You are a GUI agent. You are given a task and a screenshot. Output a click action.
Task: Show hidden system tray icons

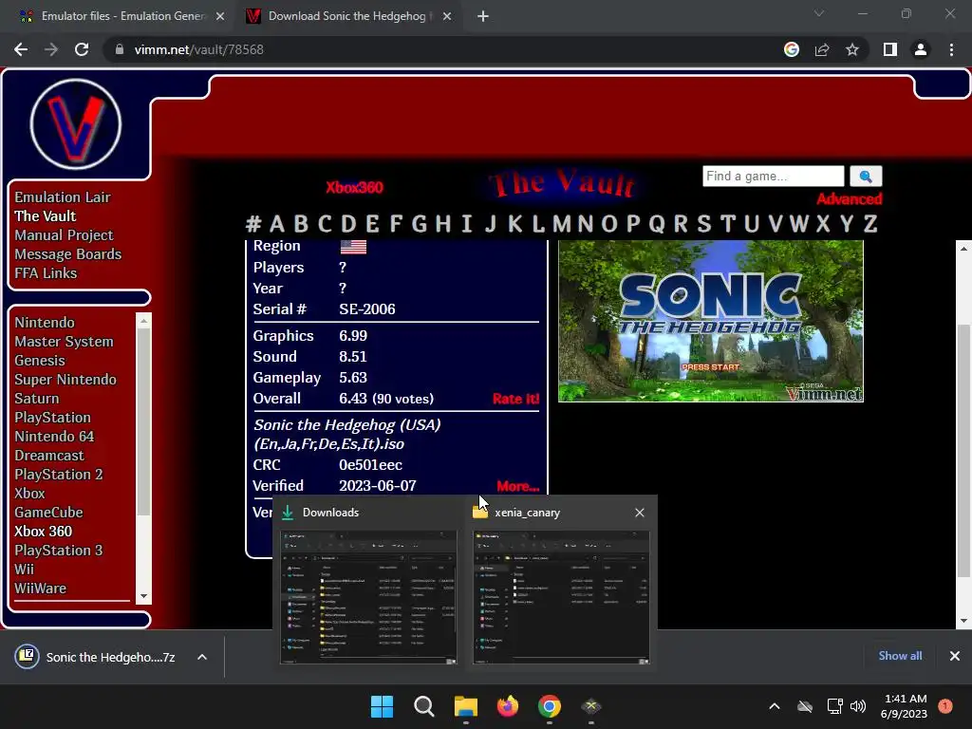775,706
